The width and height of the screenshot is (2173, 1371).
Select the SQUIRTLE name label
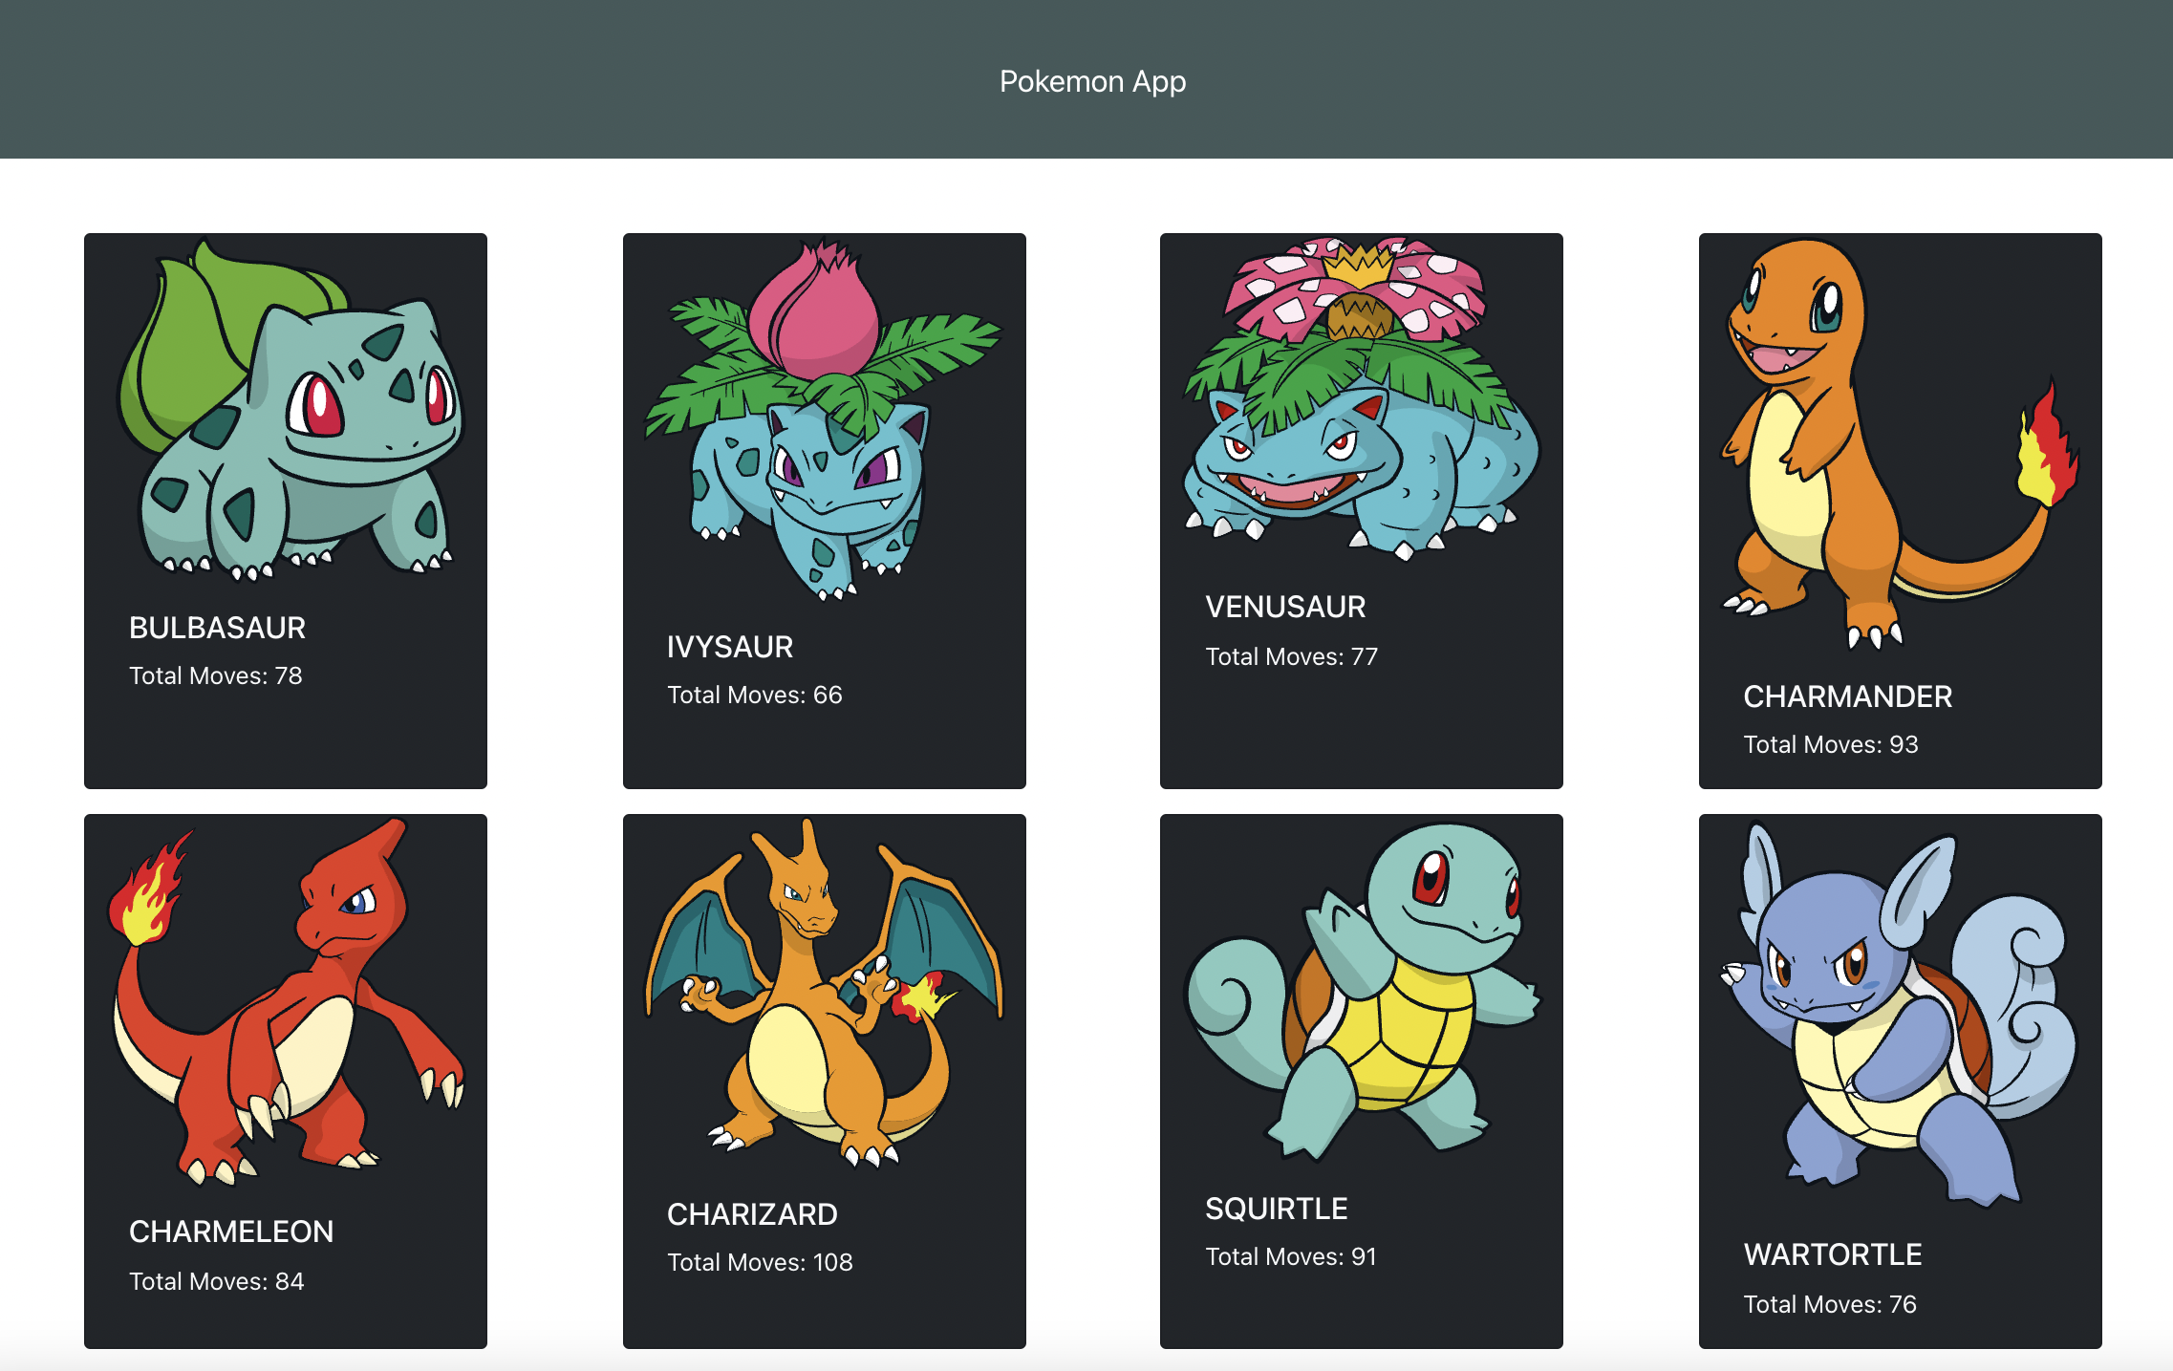(x=1276, y=1209)
